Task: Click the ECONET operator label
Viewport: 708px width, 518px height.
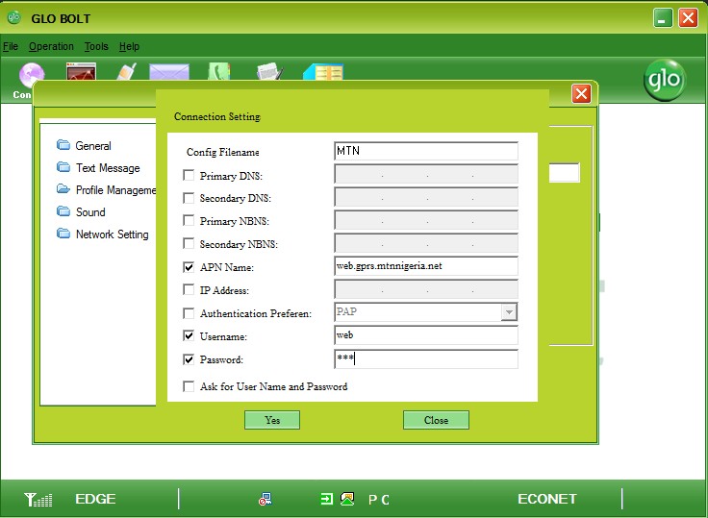Action: click(x=546, y=499)
